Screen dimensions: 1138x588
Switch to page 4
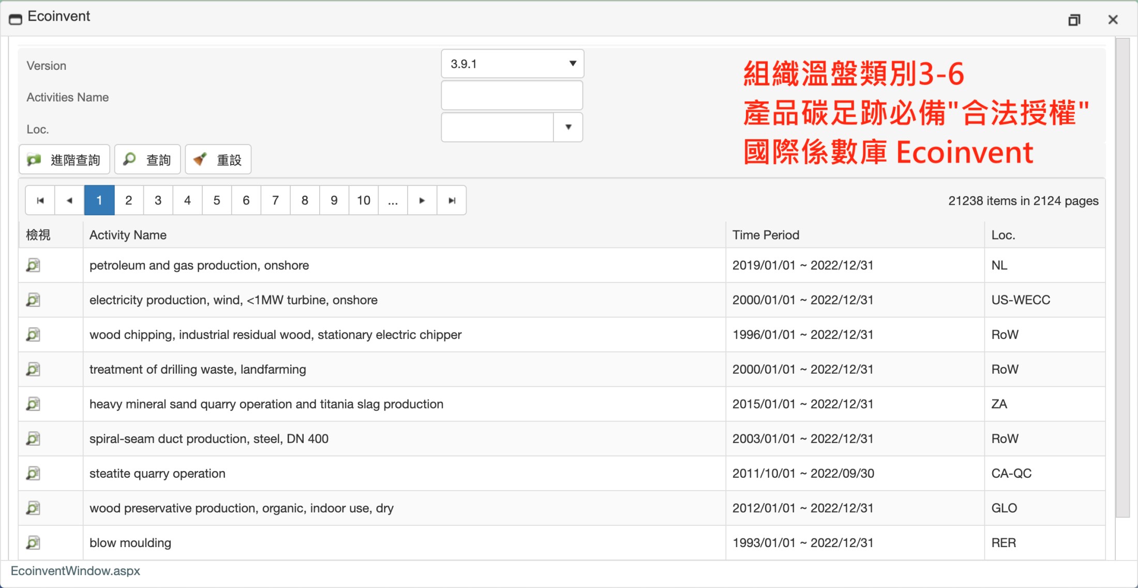[x=187, y=200]
